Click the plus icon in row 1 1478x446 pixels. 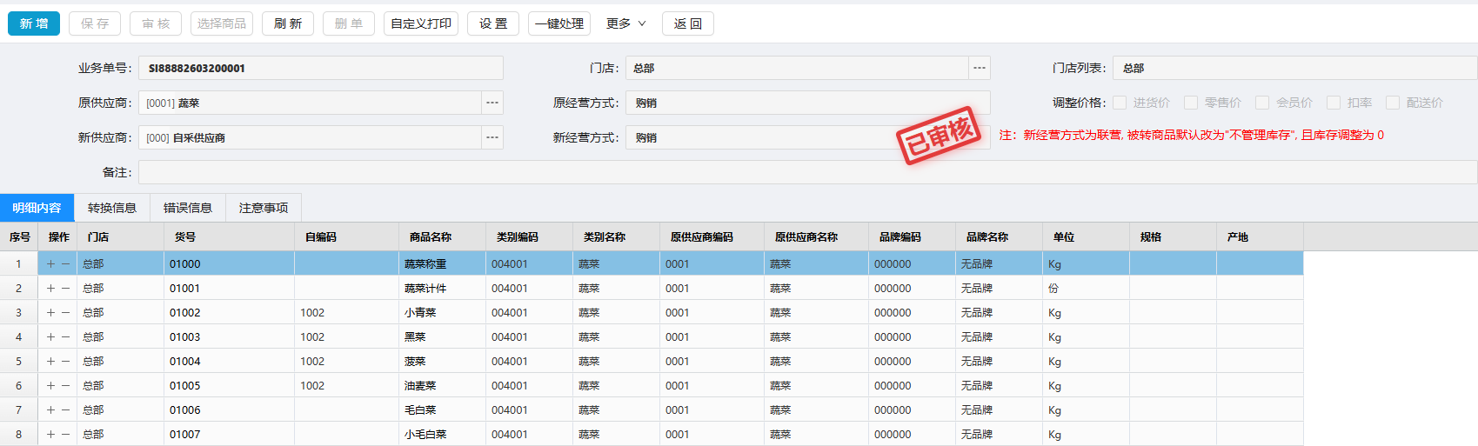pyautogui.click(x=50, y=264)
